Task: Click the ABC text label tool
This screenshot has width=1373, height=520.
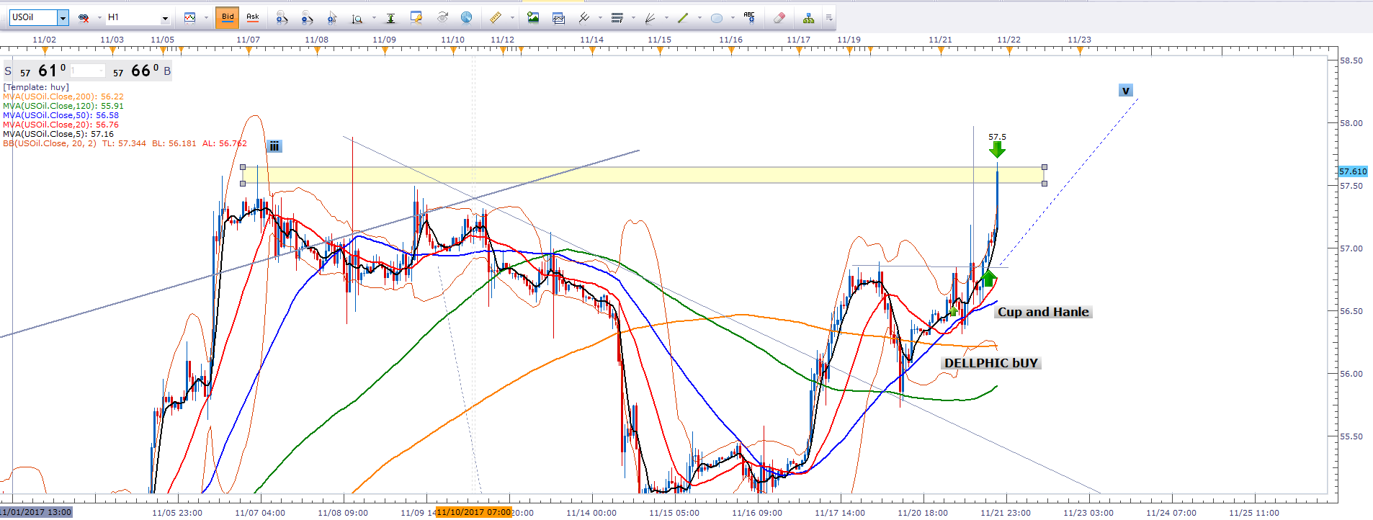Action: [749, 17]
